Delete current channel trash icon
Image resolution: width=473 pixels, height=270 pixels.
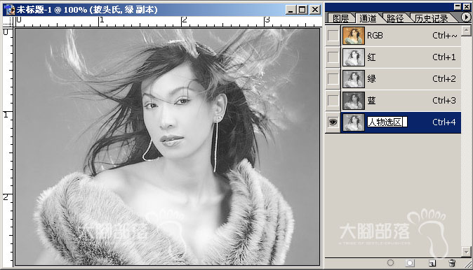click(x=452, y=263)
